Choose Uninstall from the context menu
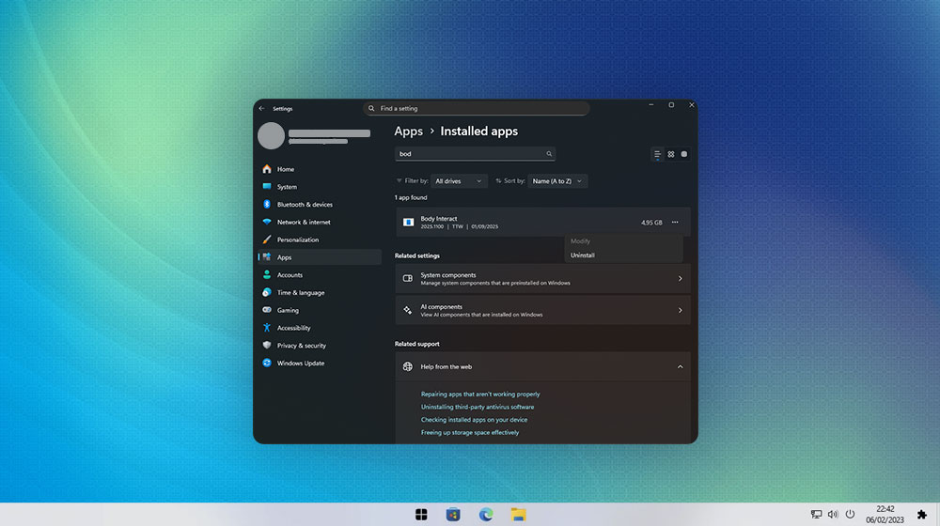 [x=583, y=255]
